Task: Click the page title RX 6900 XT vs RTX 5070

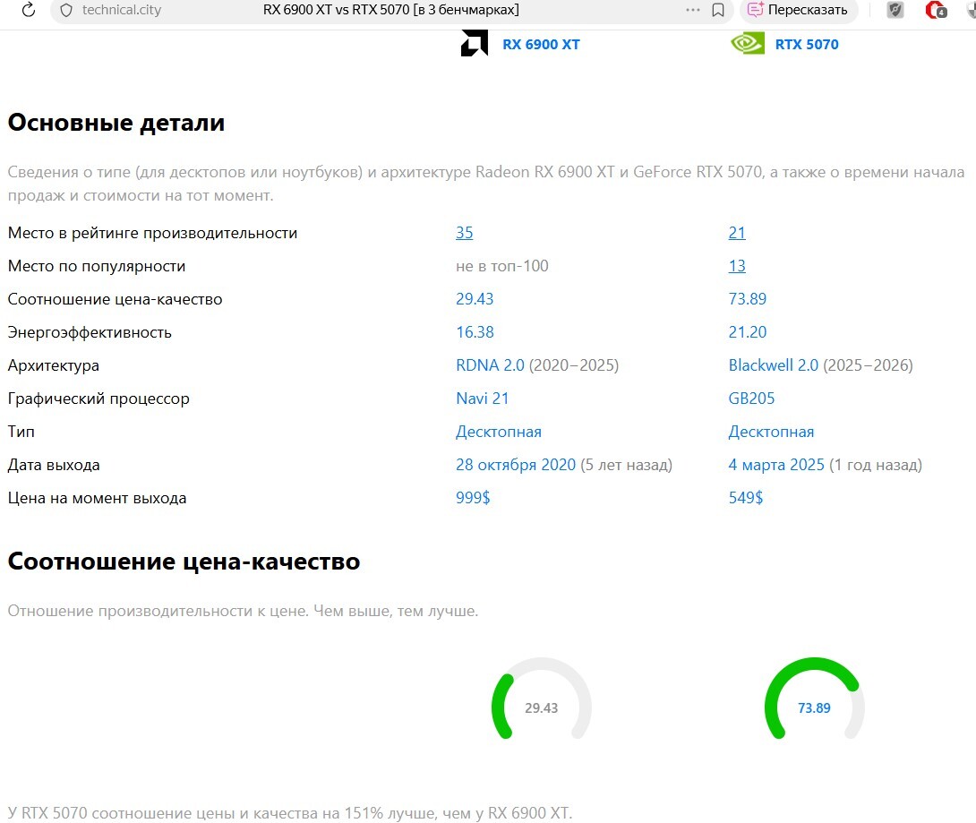Action: point(391,10)
